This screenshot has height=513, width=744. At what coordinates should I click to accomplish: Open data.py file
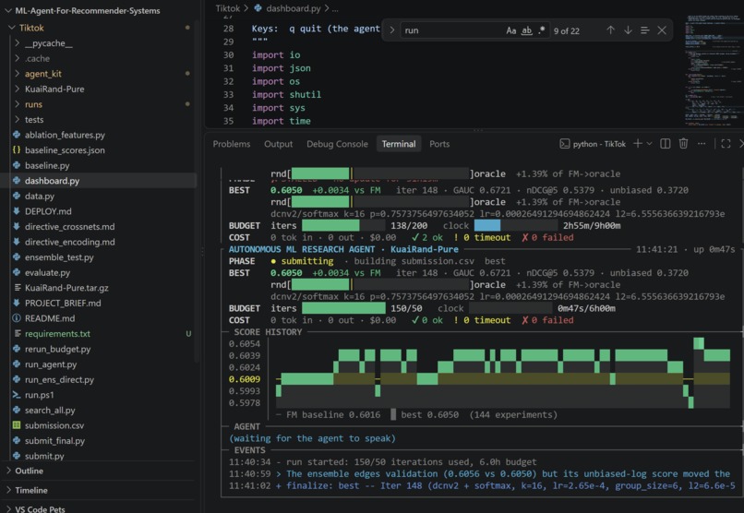(40, 196)
